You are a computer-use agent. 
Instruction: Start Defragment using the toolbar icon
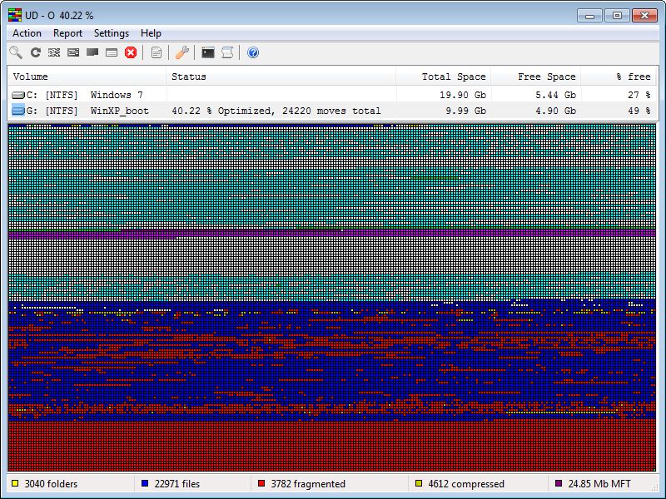54,52
